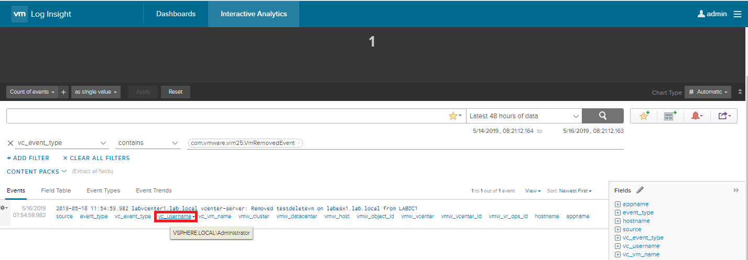Click the event_type field link in event
The height and width of the screenshot is (260, 748).
[94, 216]
